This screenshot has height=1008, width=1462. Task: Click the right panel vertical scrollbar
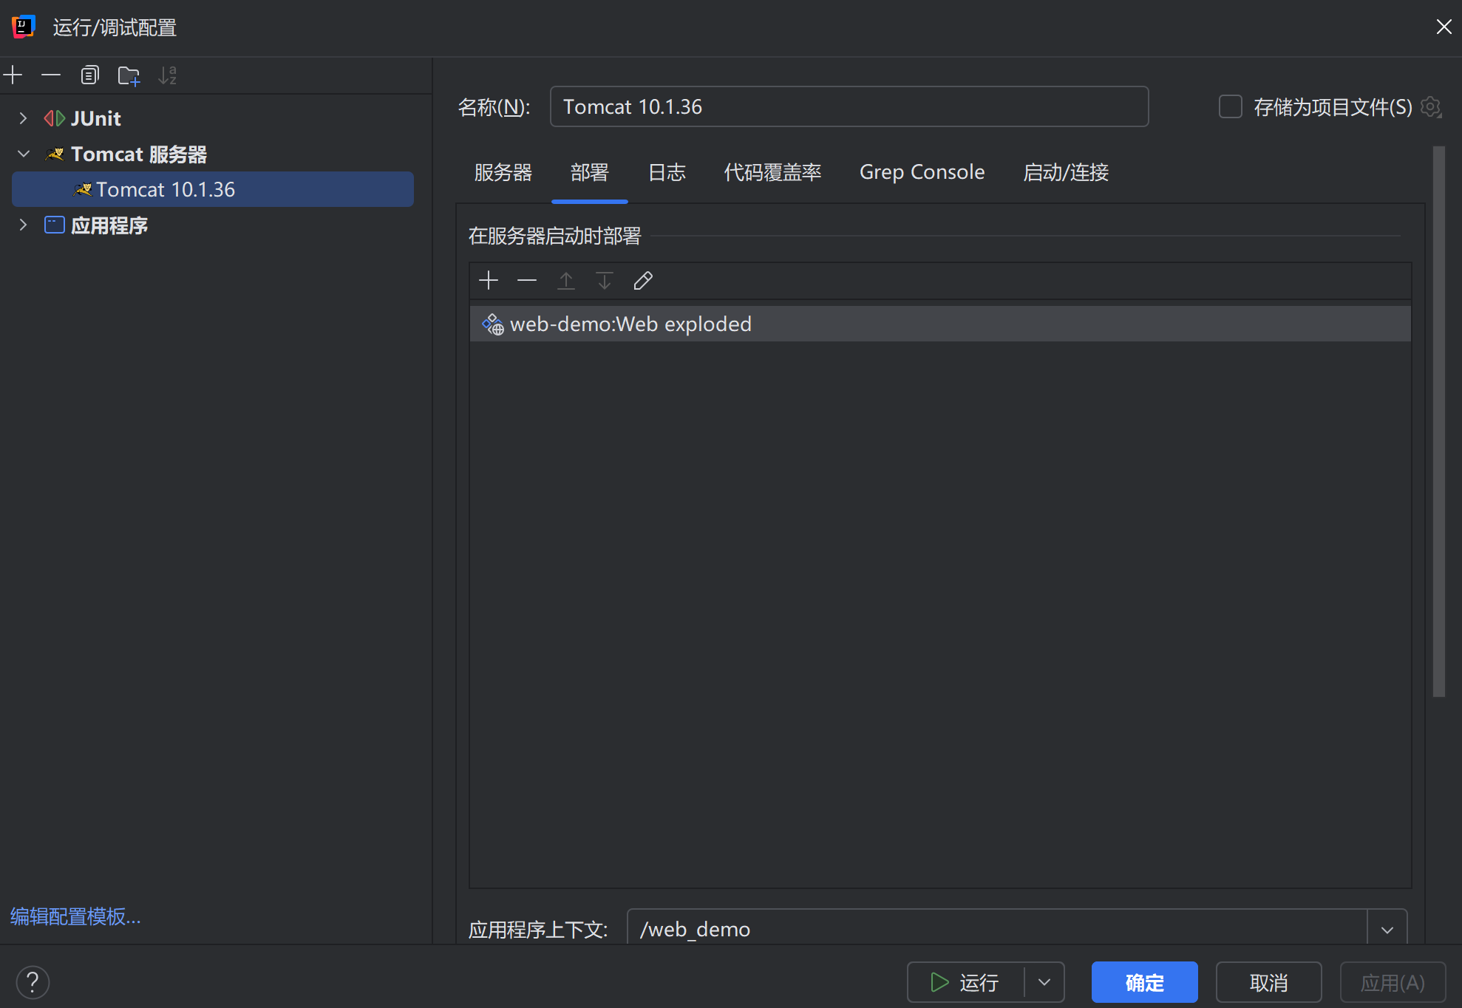pos(1439,421)
